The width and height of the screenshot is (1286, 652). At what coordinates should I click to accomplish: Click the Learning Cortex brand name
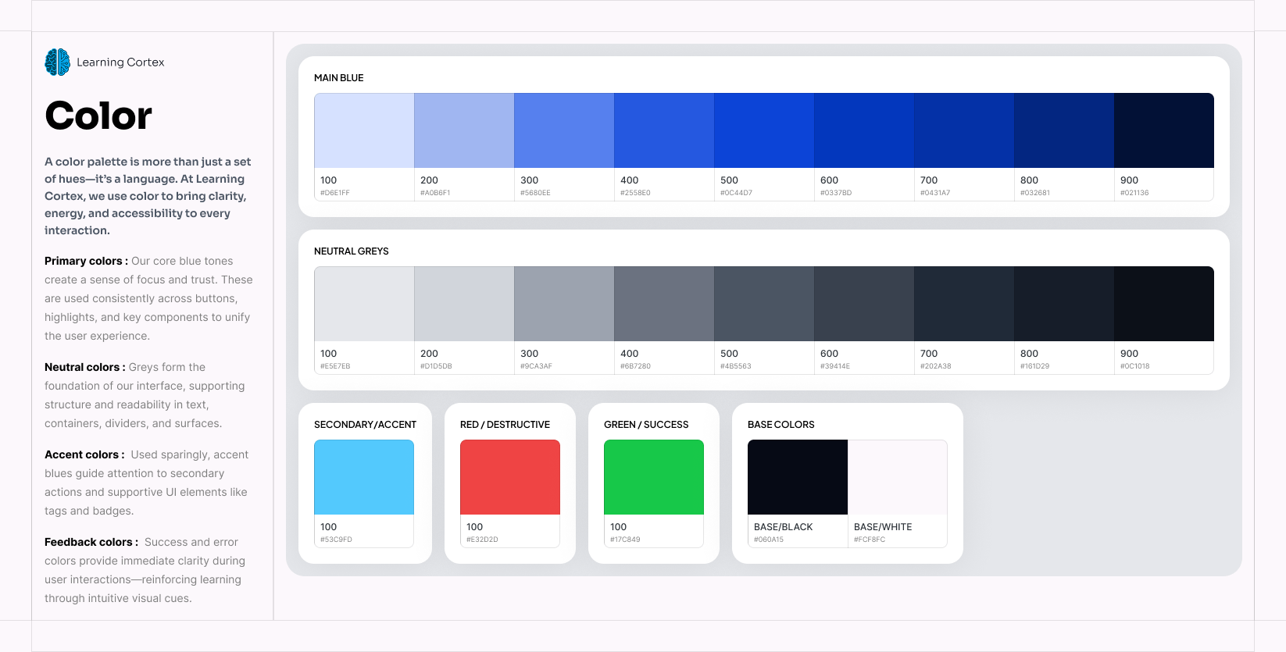120,62
